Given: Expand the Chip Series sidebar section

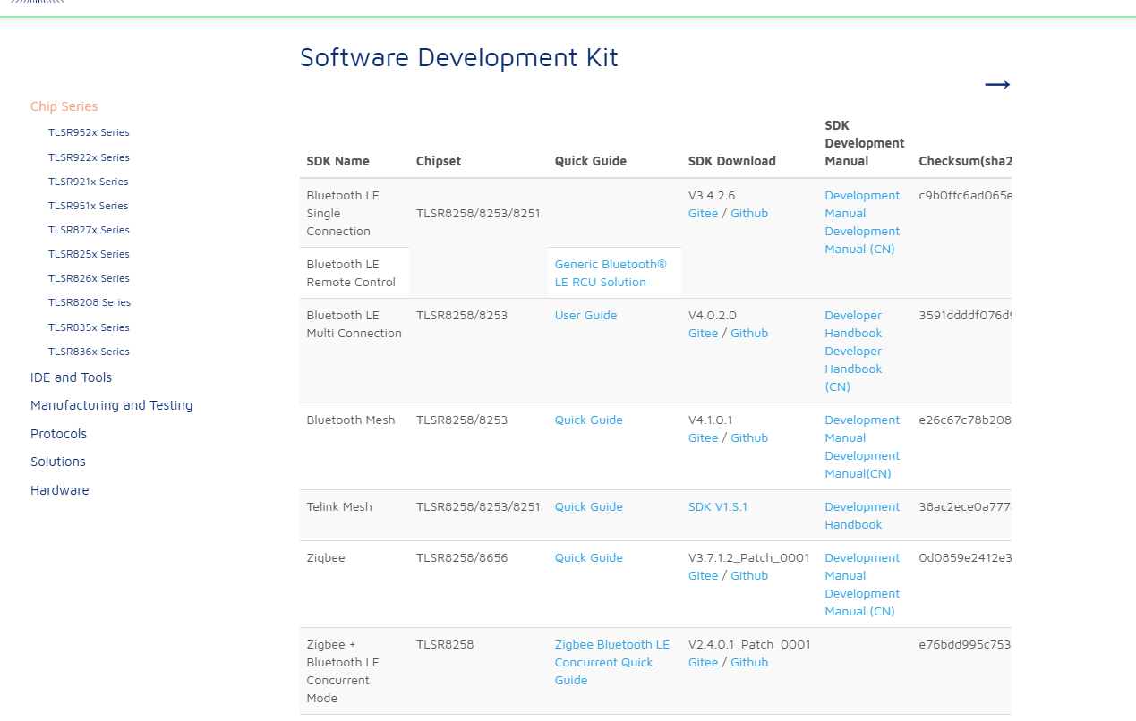Looking at the screenshot, I should pos(64,106).
